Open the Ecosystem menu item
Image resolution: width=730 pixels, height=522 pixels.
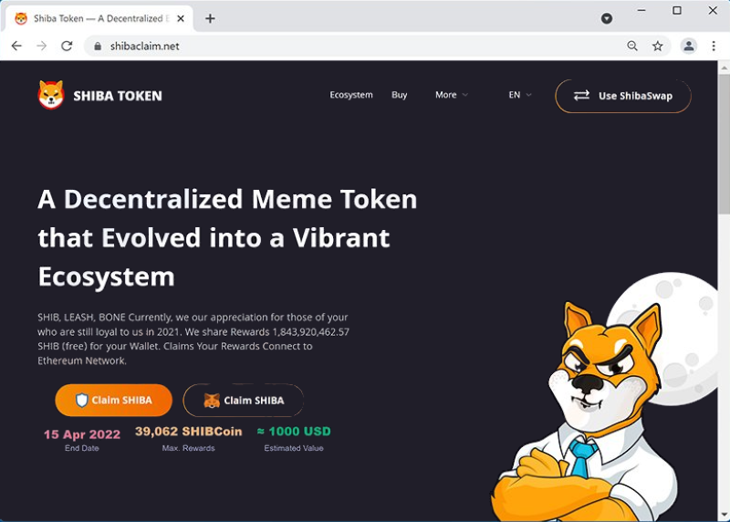pyautogui.click(x=351, y=95)
